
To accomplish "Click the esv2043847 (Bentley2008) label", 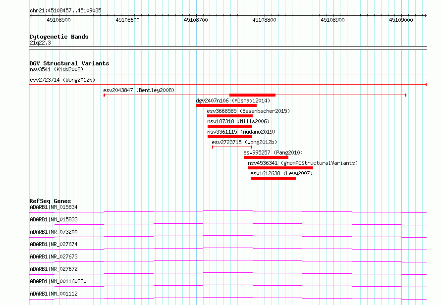I will click(x=139, y=90).
